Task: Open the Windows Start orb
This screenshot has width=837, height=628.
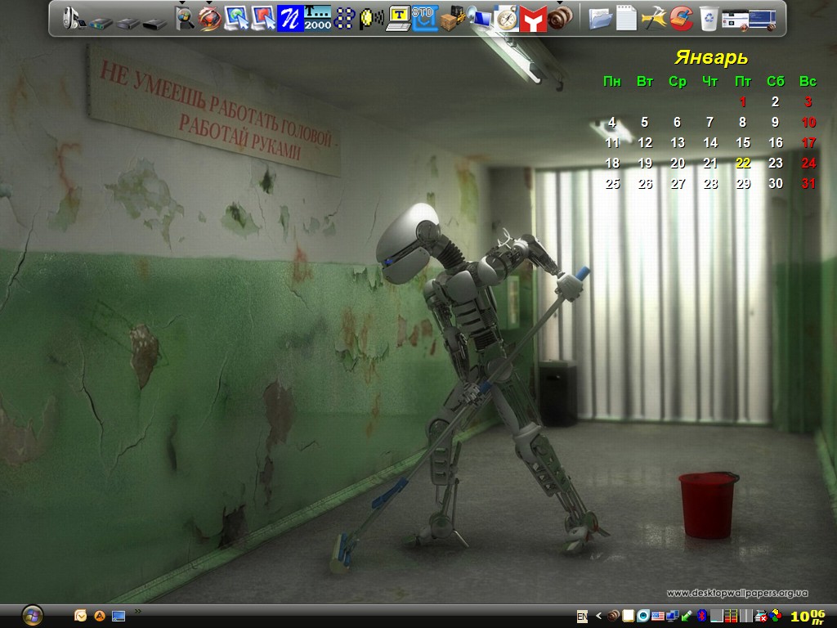Action: tap(33, 615)
